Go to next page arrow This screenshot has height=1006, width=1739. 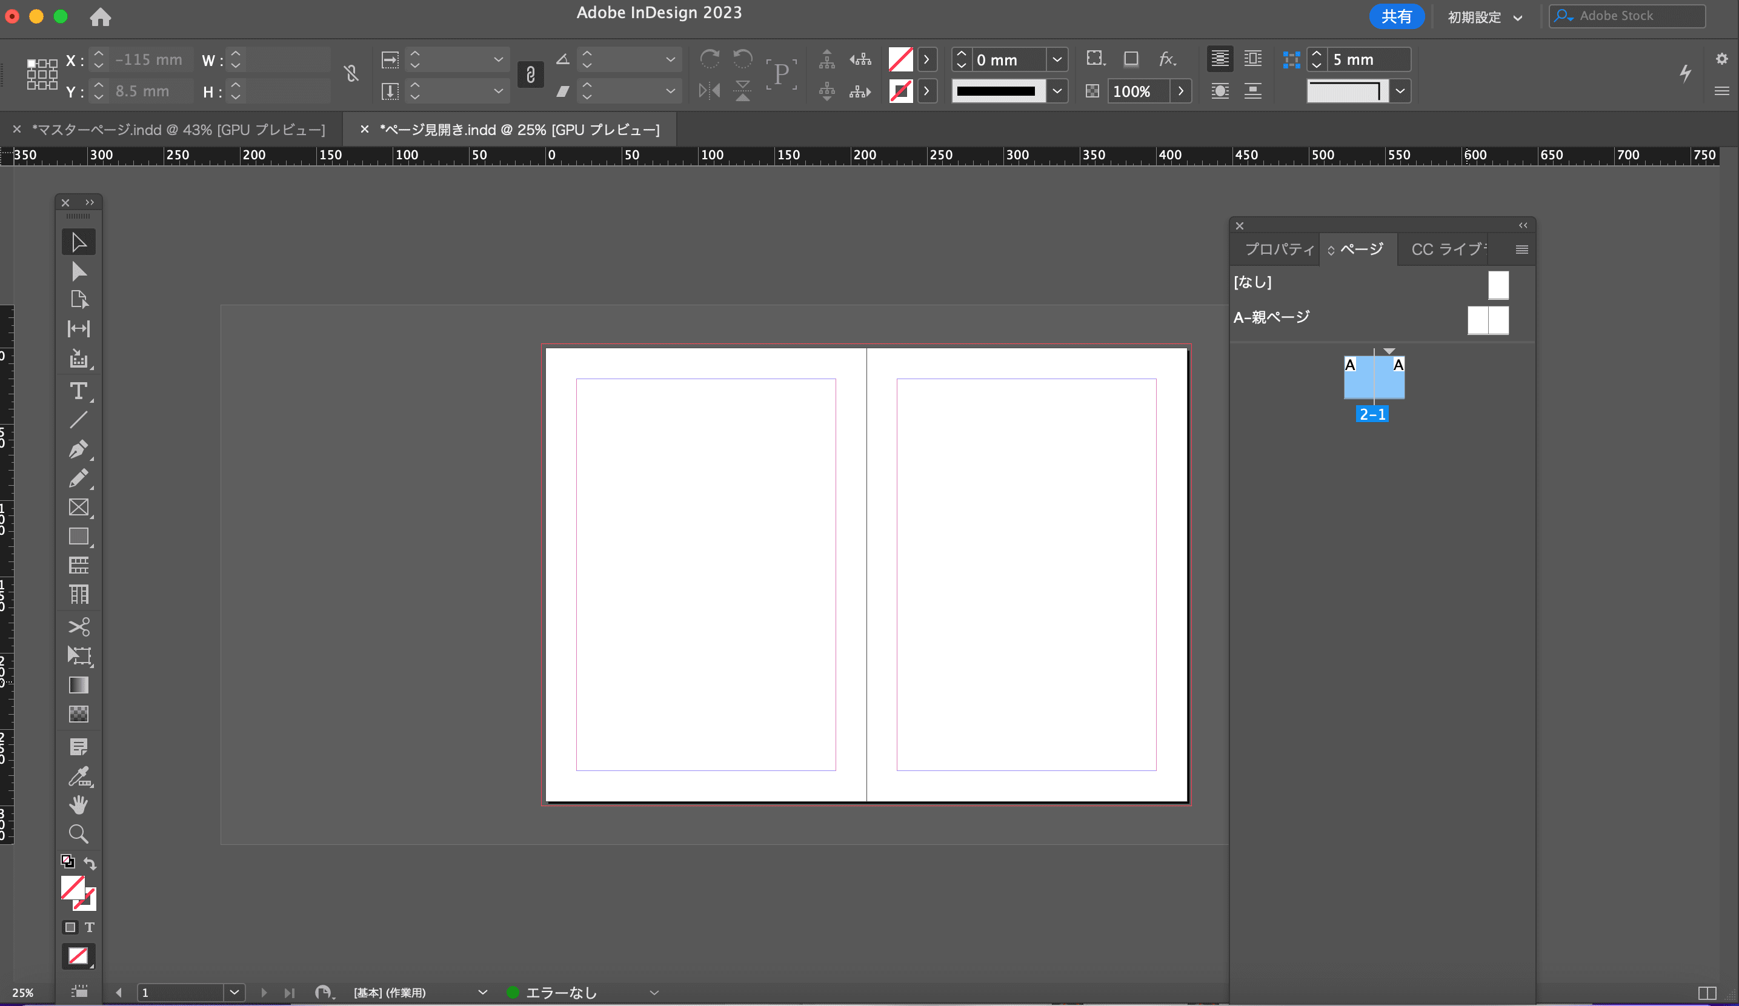264,992
